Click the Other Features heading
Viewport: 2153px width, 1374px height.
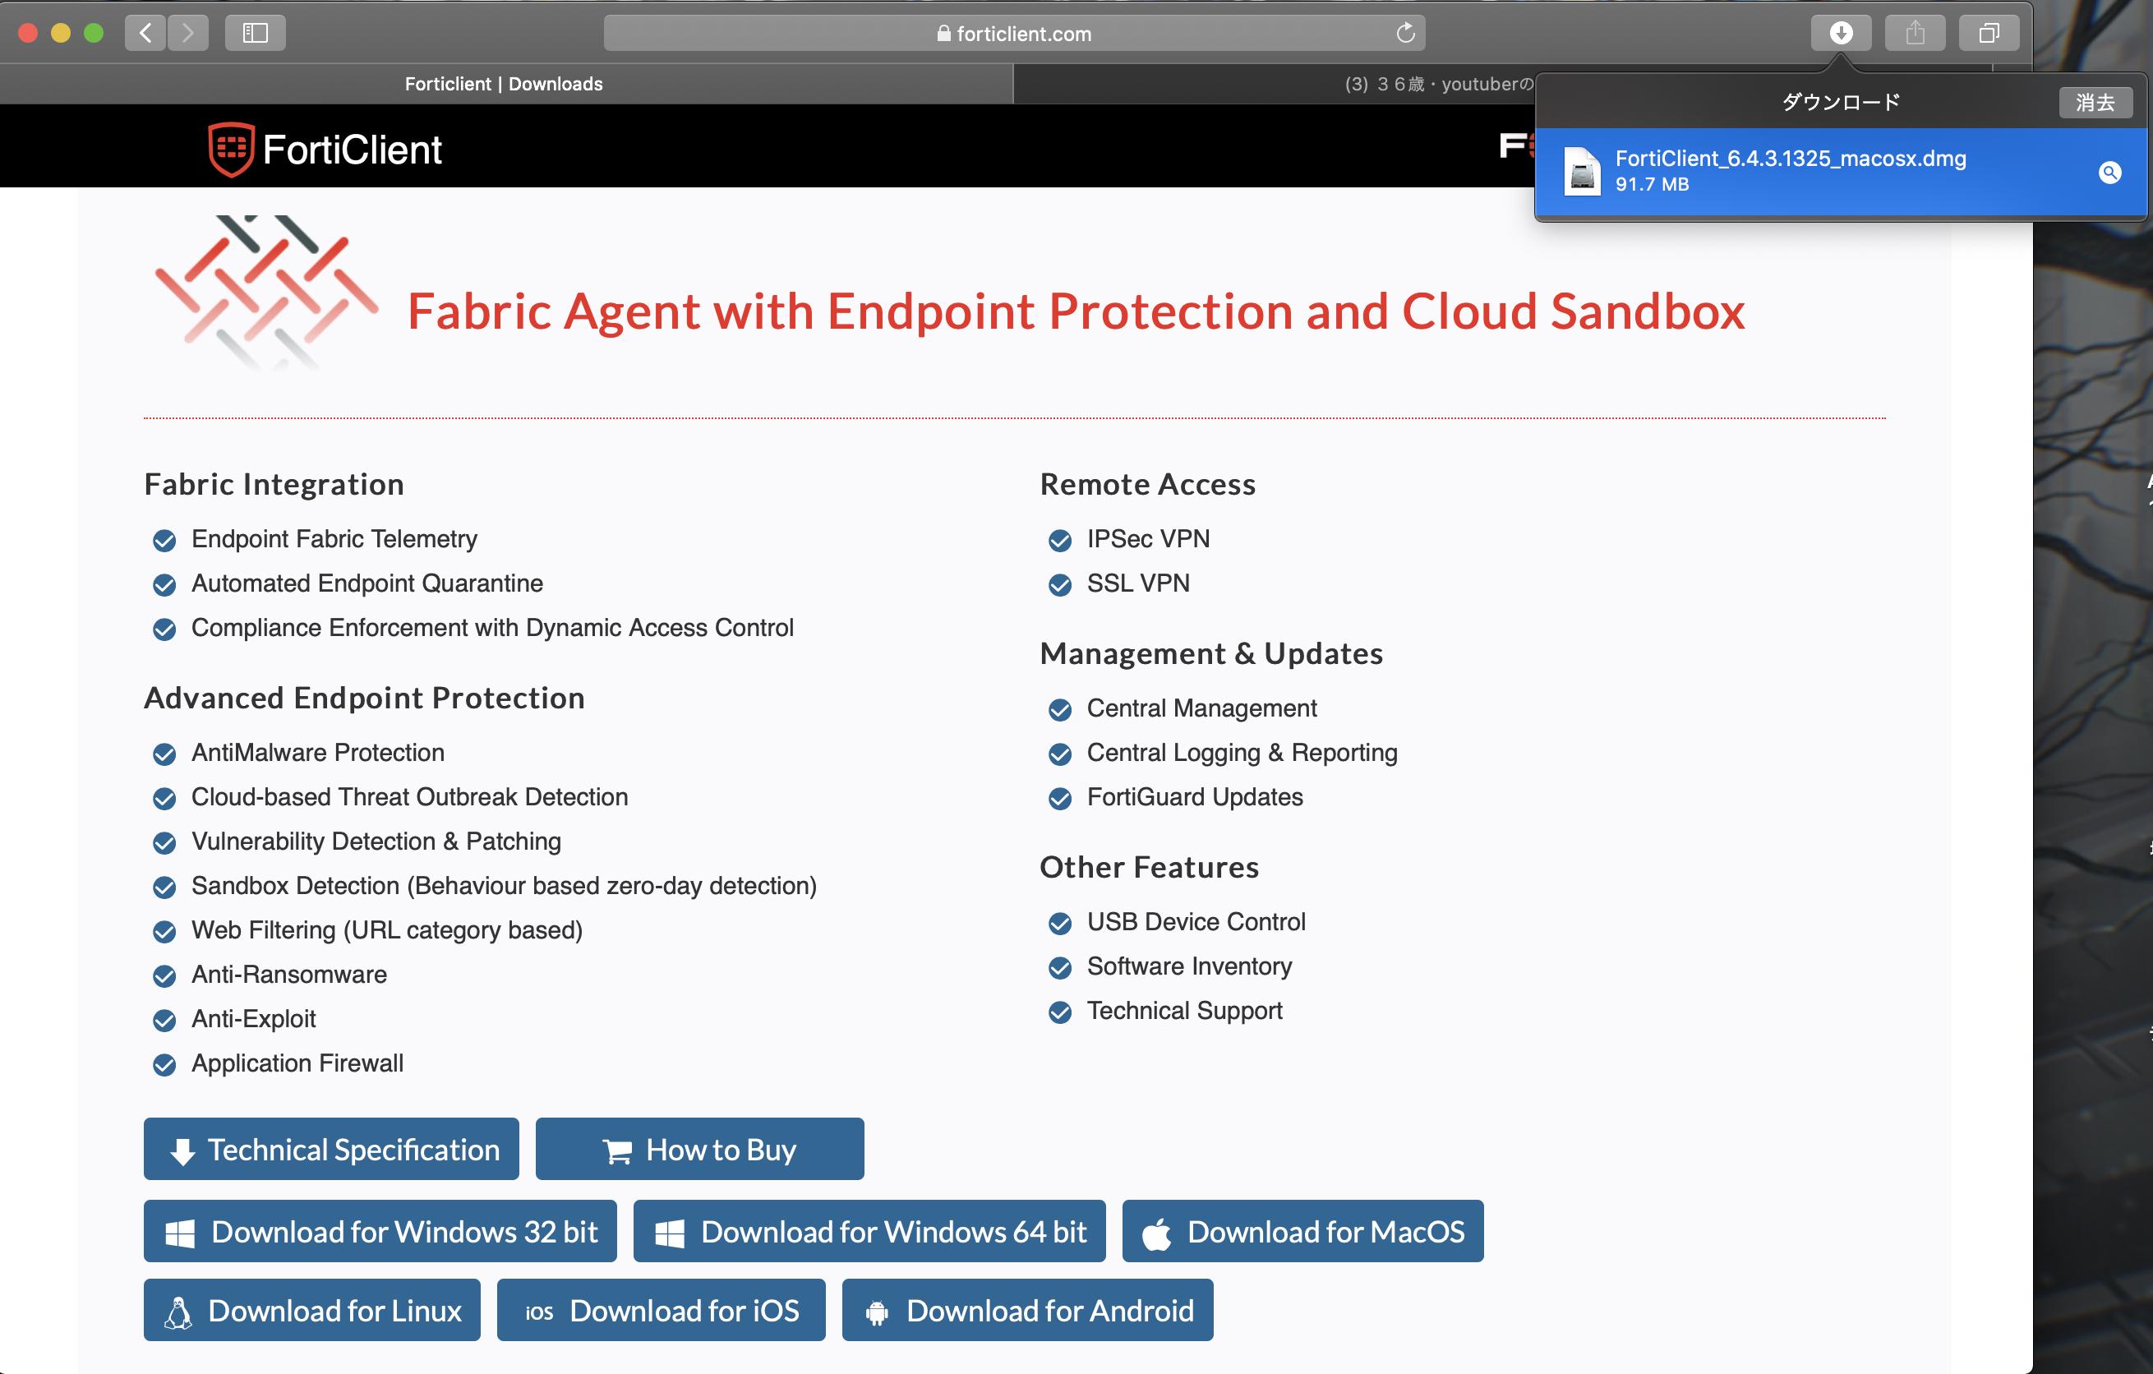(x=1149, y=867)
